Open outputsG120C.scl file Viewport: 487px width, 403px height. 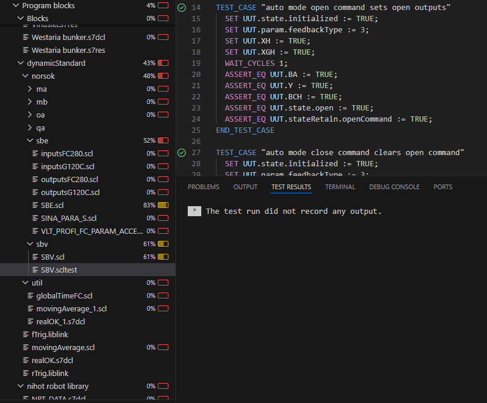pyautogui.click(x=70, y=193)
